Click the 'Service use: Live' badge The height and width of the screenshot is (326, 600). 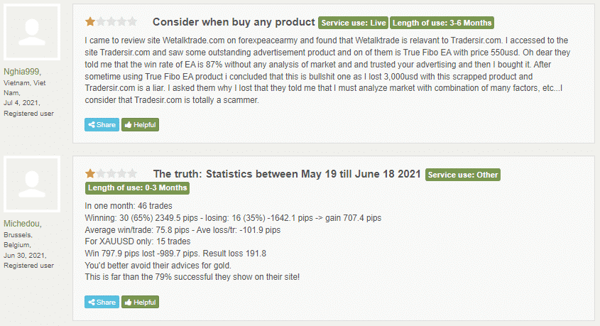point(353,23)
